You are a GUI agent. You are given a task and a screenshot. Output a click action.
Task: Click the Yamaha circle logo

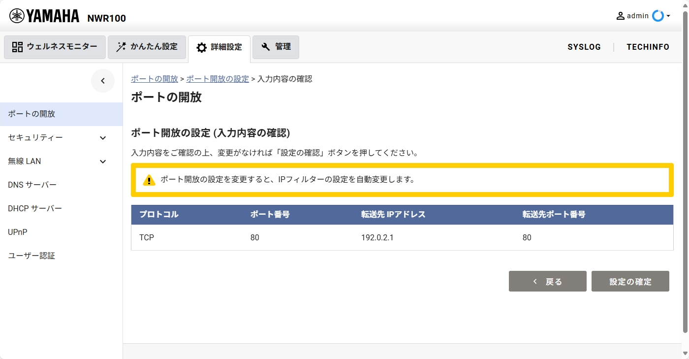(18, 15)
